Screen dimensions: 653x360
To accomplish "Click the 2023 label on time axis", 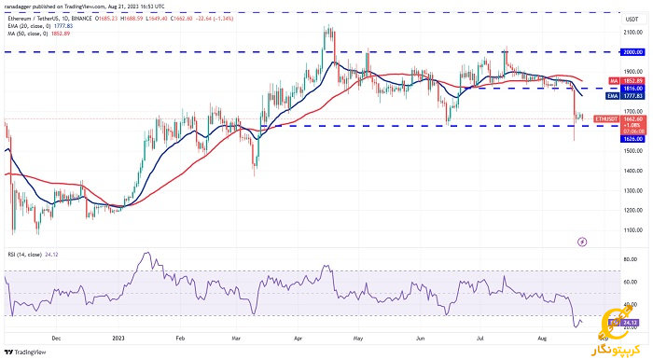I will (118, 339).
